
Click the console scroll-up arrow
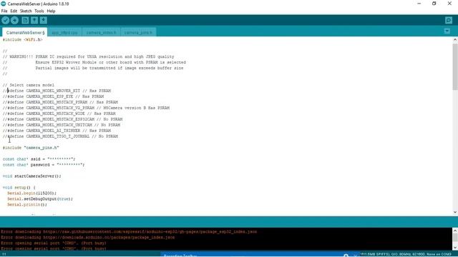click(455, 231)
